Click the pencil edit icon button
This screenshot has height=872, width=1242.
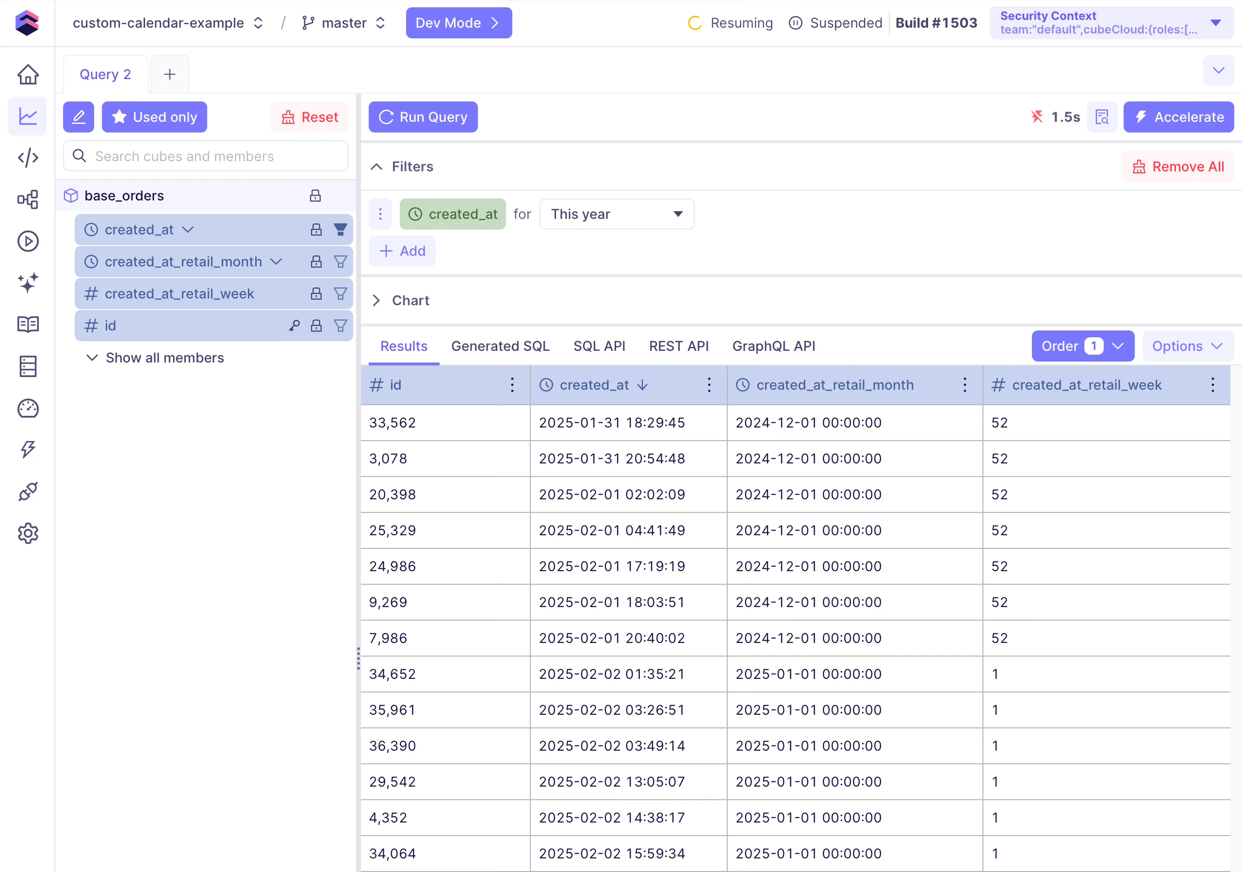point(79,117)
